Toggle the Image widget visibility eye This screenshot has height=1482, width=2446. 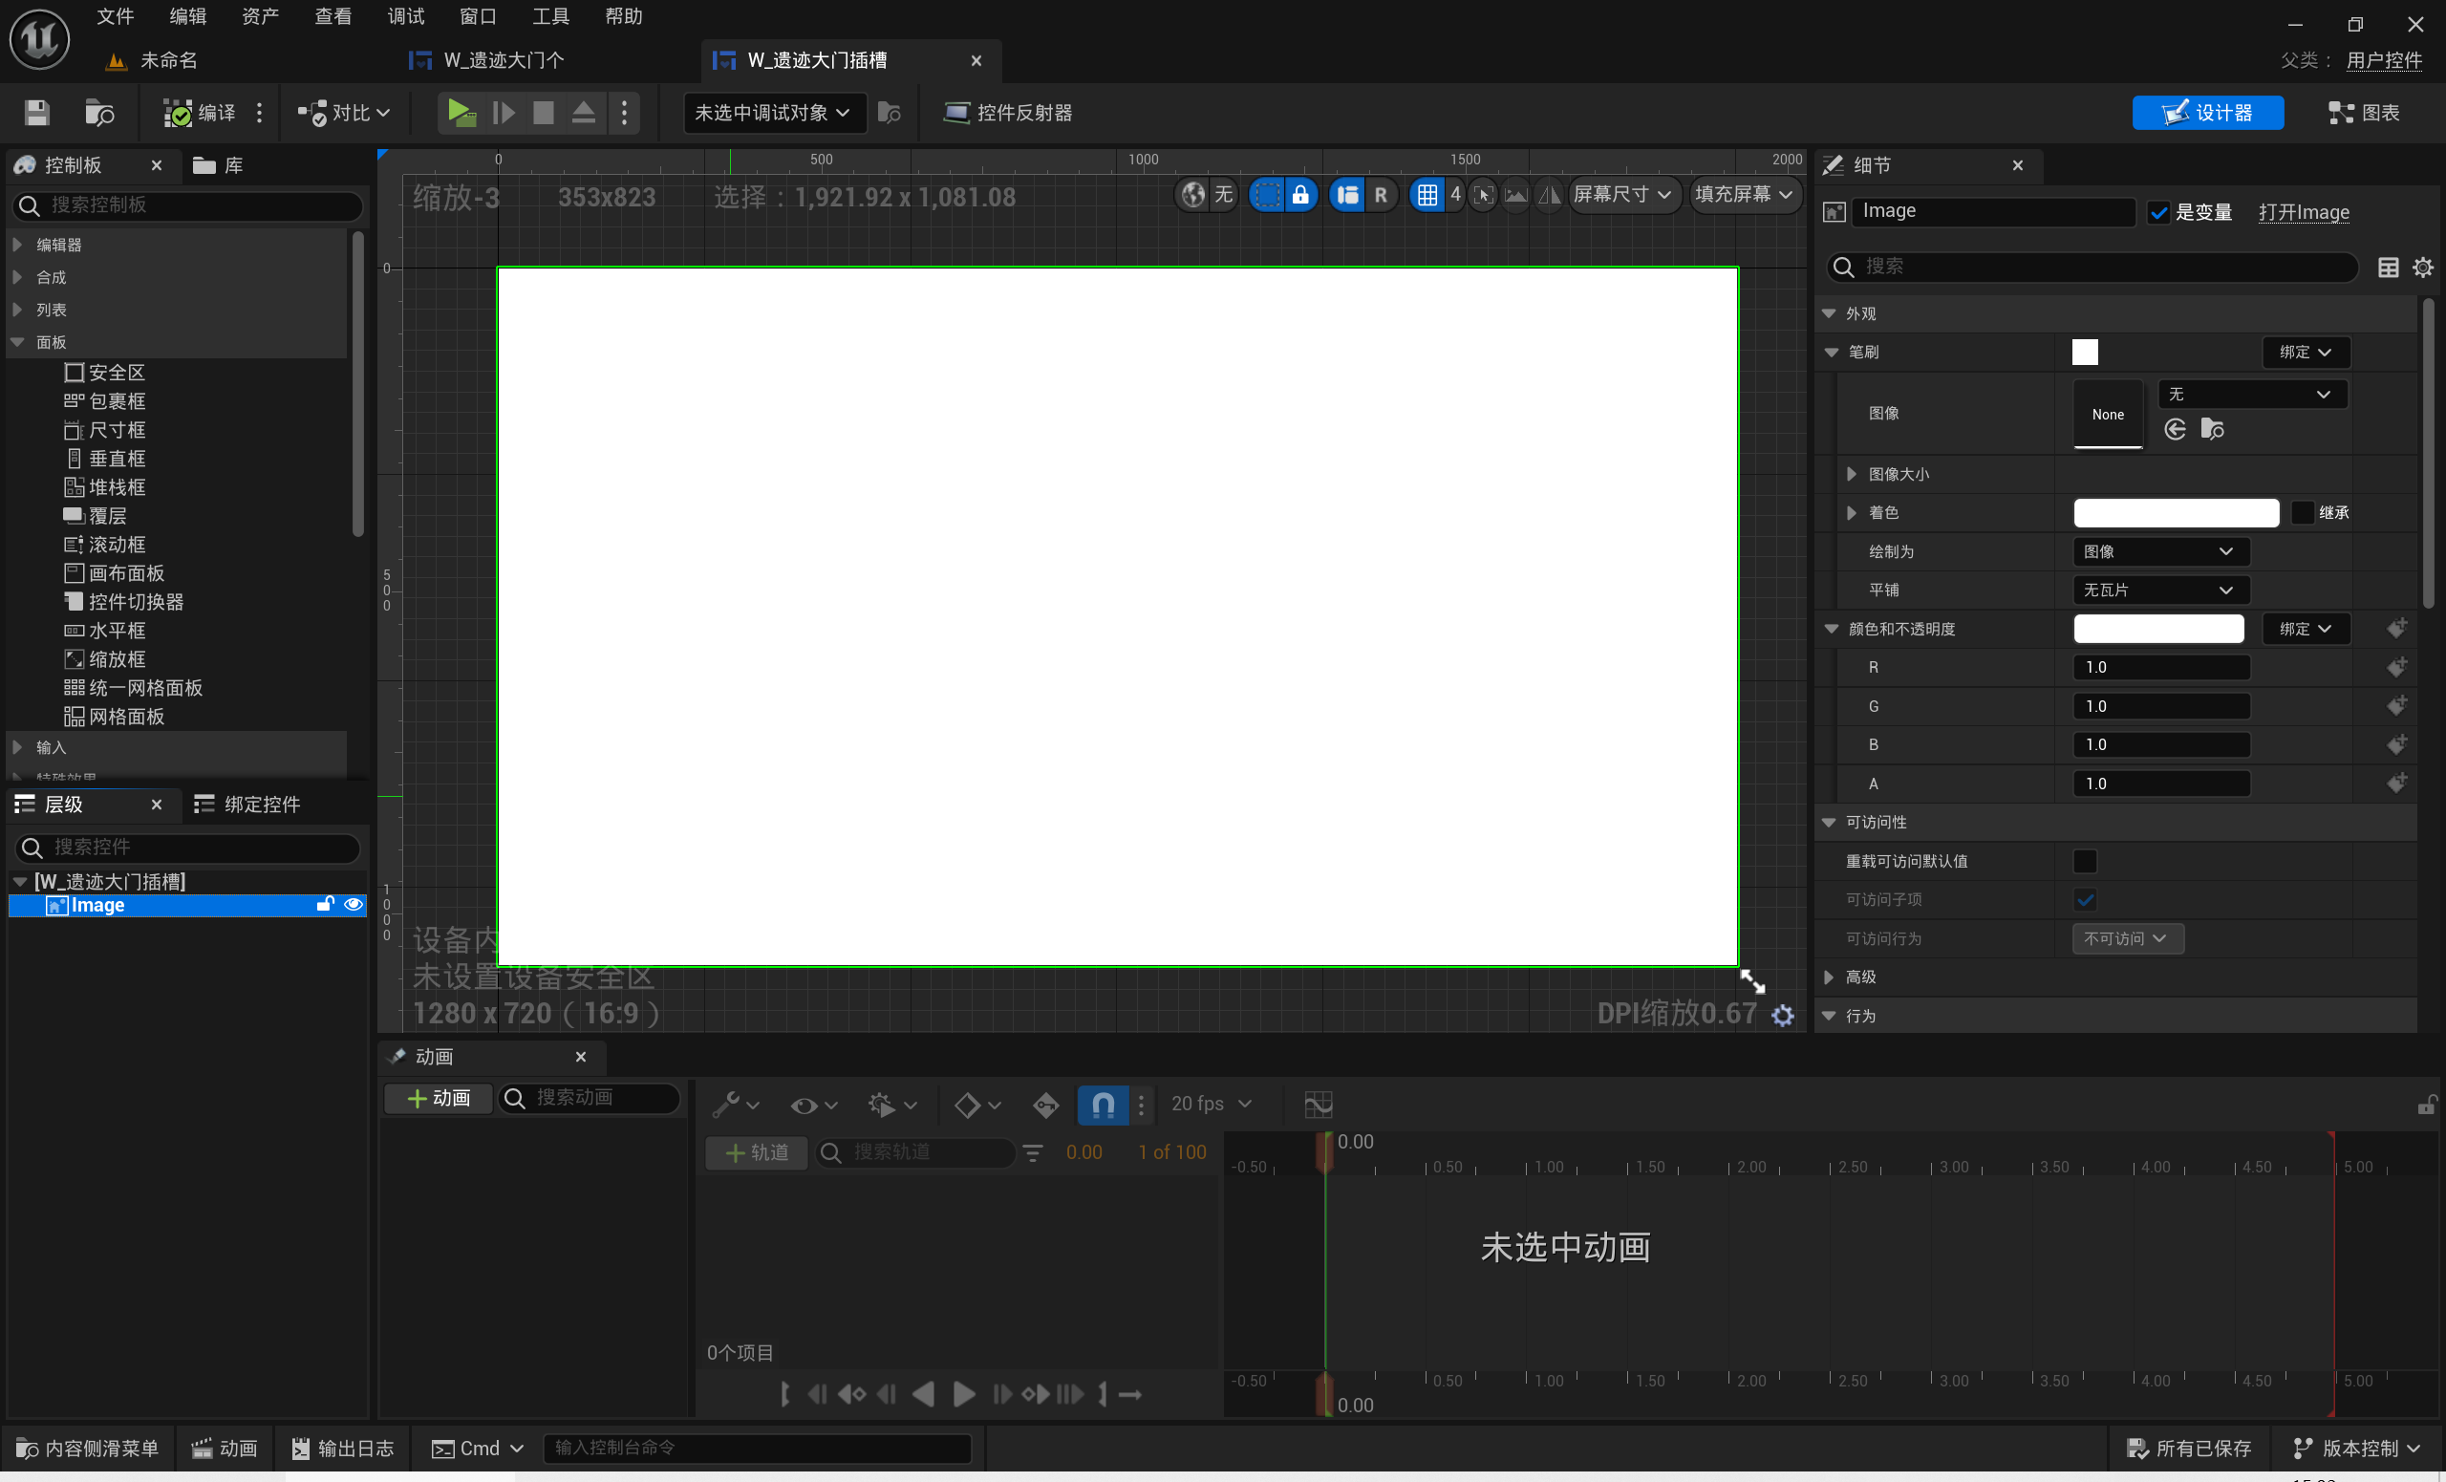point(353,905)
